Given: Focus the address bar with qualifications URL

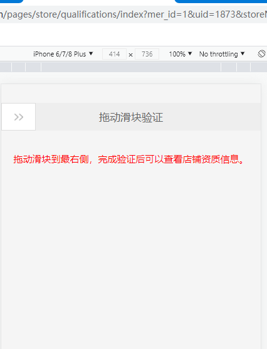Looking at the screenshot, I should (133, 14).
